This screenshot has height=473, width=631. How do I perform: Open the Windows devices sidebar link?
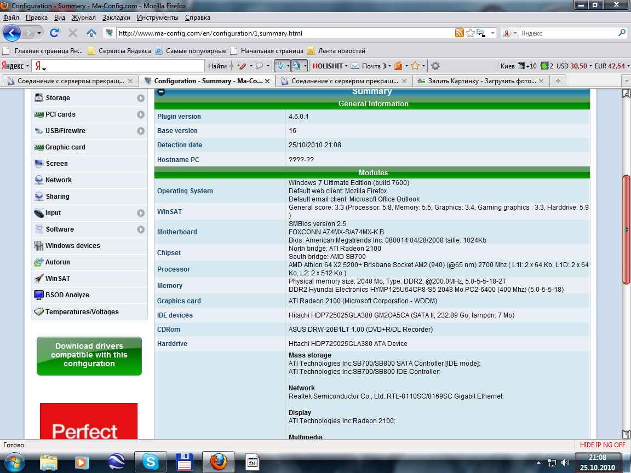[72, 246]
